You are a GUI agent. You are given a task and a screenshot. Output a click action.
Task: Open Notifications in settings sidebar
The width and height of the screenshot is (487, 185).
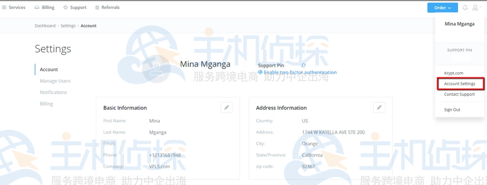click(x=53, y=92)
